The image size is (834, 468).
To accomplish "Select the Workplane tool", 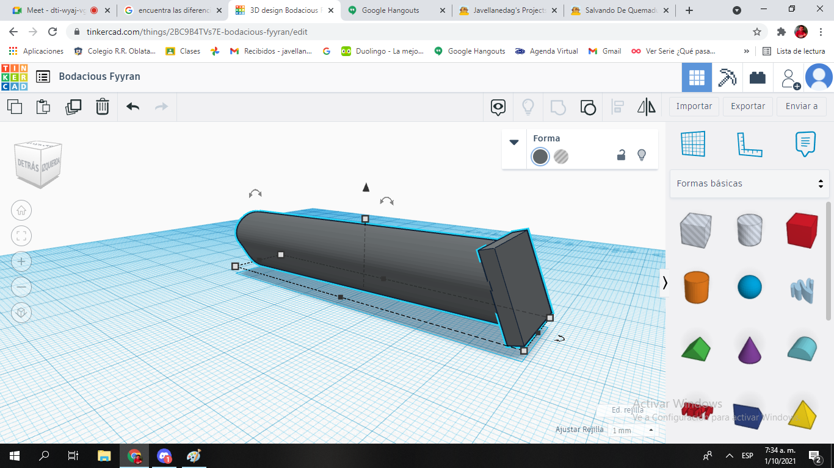I will [694, 144].
